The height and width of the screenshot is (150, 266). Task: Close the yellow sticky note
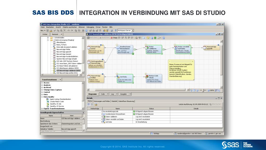[x=192, y=61]
